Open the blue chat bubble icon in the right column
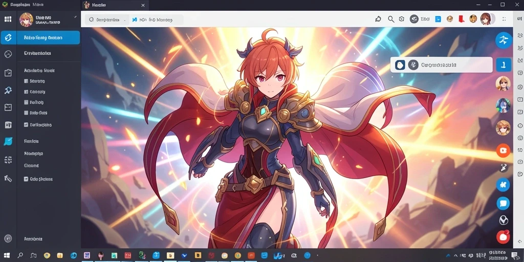The image size is (524, 262). pyautogui.click(x=503, y=203)
